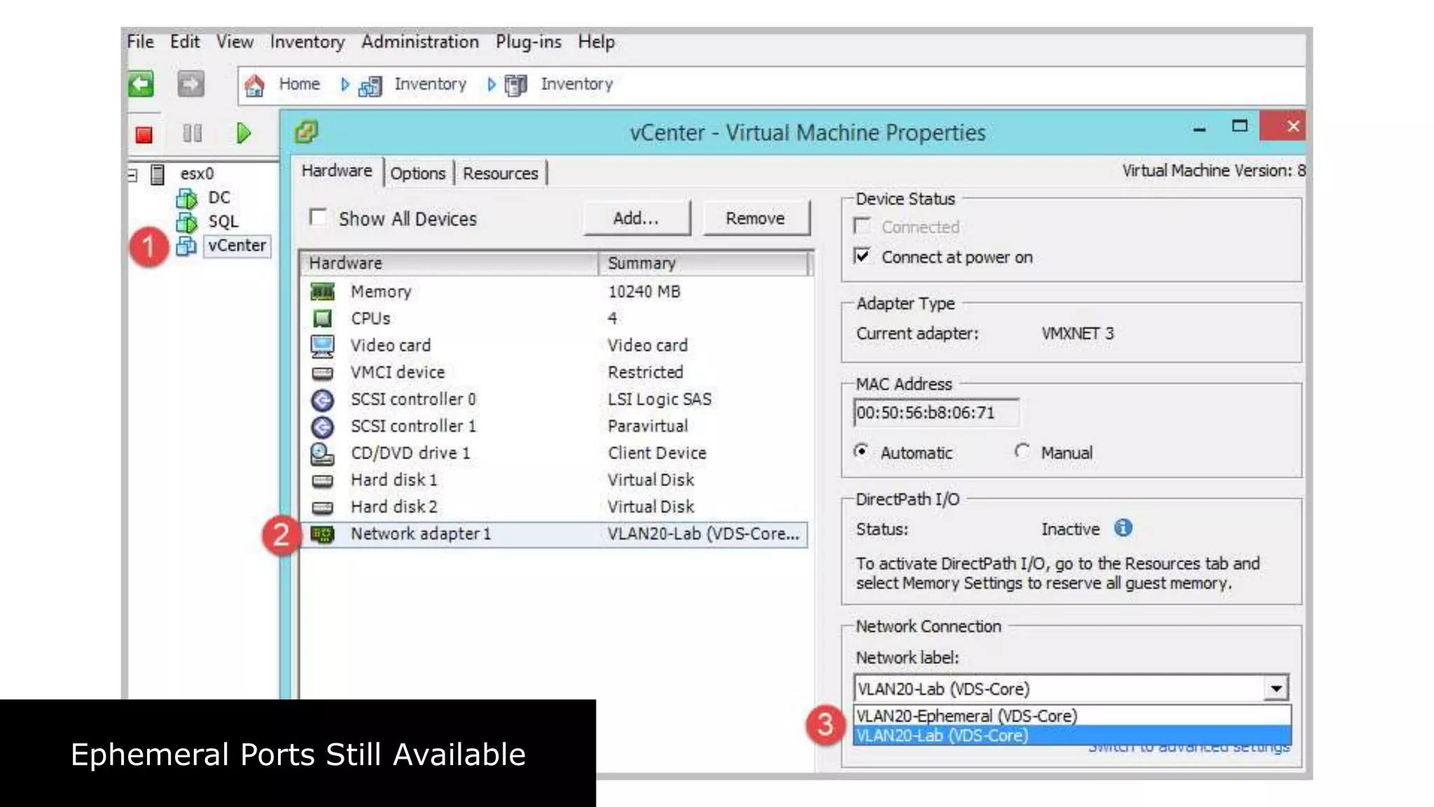Click the green back navigation arrow
This screenshot has width=1434, height=807.
tap(141, 85)
